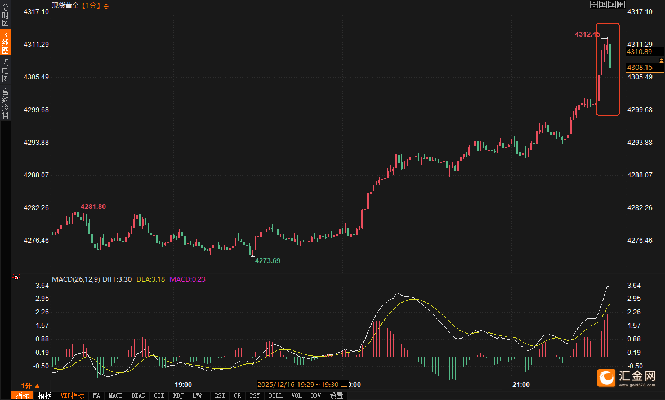Click the right axis 4293.88 price label

coord(640,142)
